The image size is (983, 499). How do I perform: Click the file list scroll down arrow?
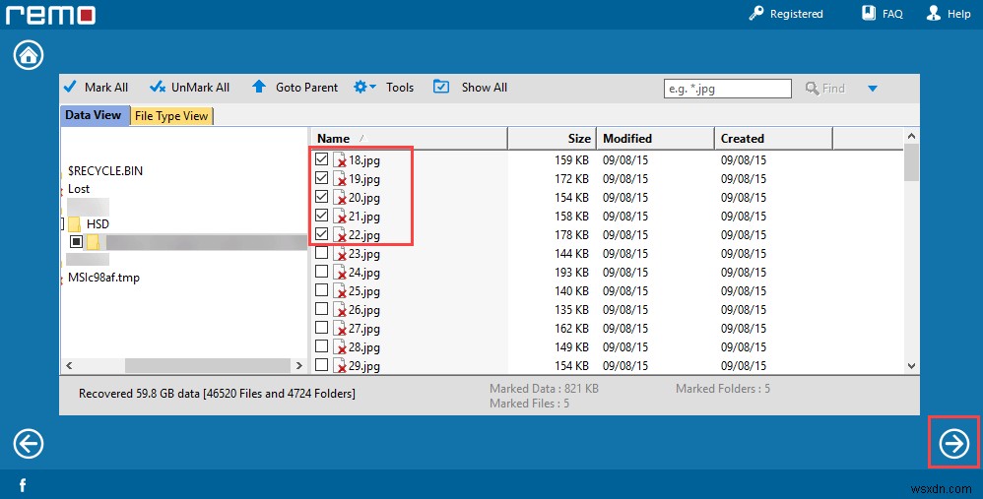(x=911, y=366)
